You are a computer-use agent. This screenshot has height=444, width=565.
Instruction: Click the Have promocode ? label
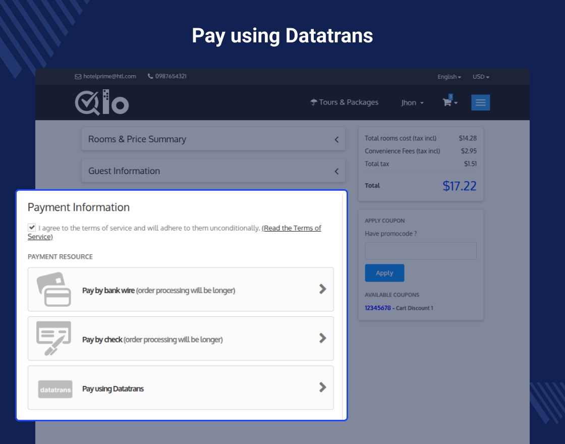(390, 234)
